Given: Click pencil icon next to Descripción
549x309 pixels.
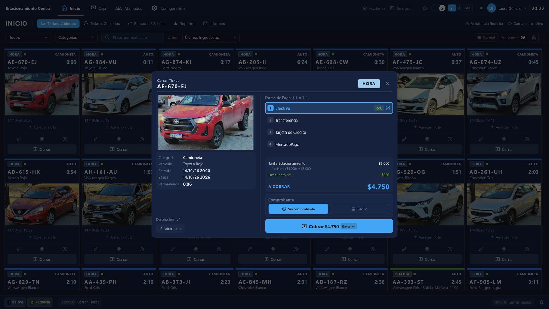Looking at the screenshot, I should [x=179, y=219].
